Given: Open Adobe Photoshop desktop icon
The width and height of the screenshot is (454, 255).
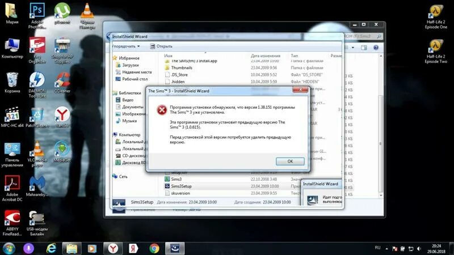Looking at the screenshot, I should coord(37,16).
